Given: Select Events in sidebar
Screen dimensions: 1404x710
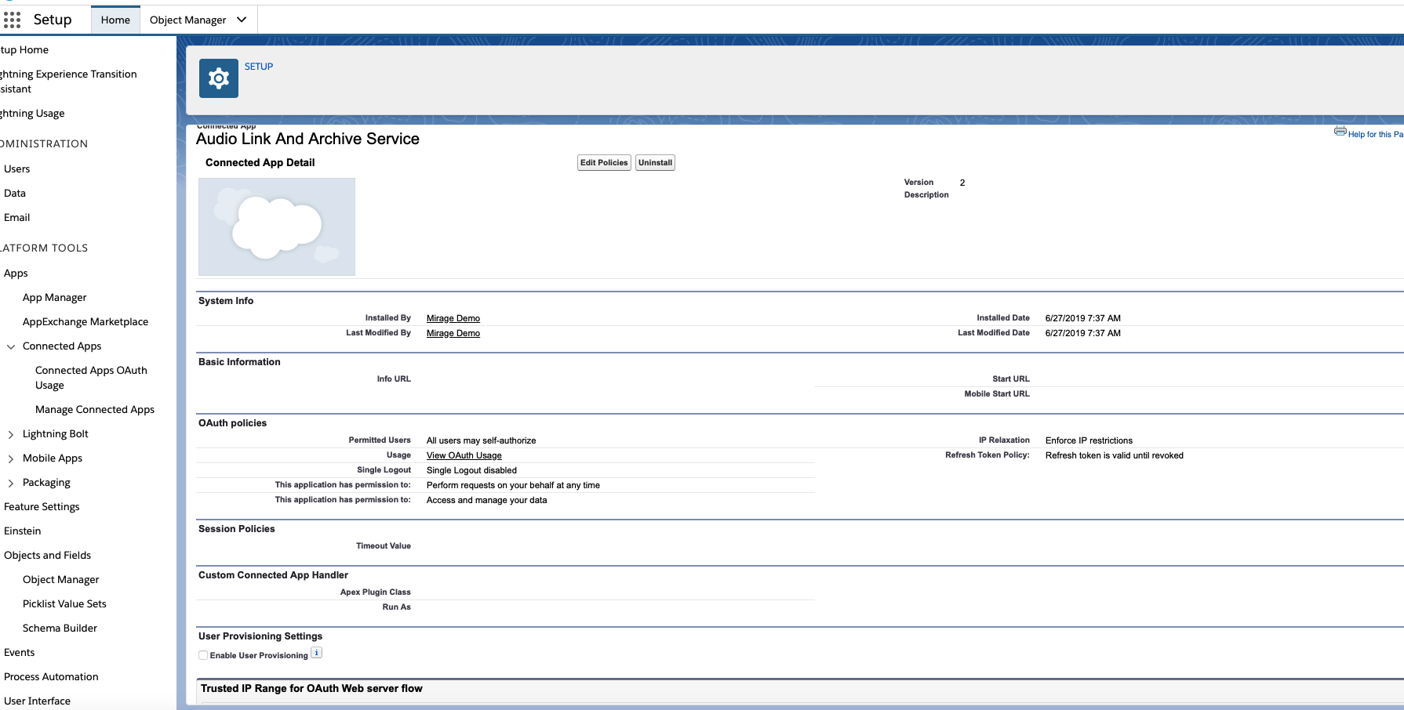Looking at the screenshot, I should click(20, 652).
